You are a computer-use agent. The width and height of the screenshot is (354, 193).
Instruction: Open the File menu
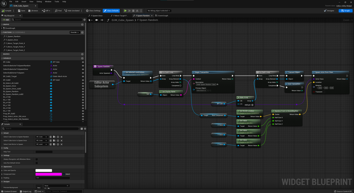coord(11,1)
